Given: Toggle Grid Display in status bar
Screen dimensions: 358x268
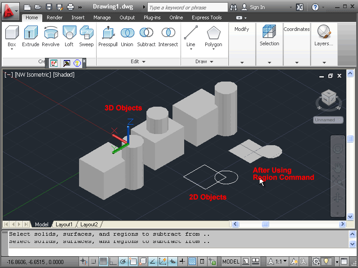Looking at the screenshot, I should point(103,261).
